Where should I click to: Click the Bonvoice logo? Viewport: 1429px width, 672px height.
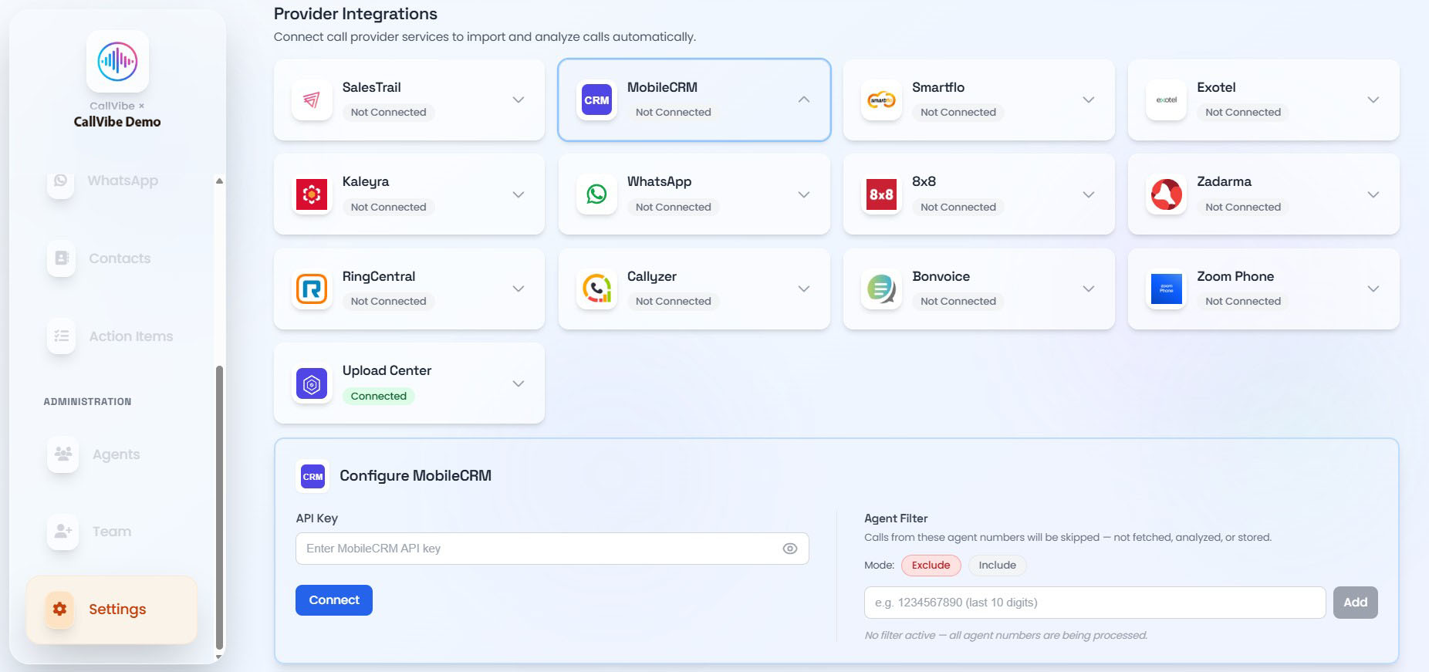[881, 289]
